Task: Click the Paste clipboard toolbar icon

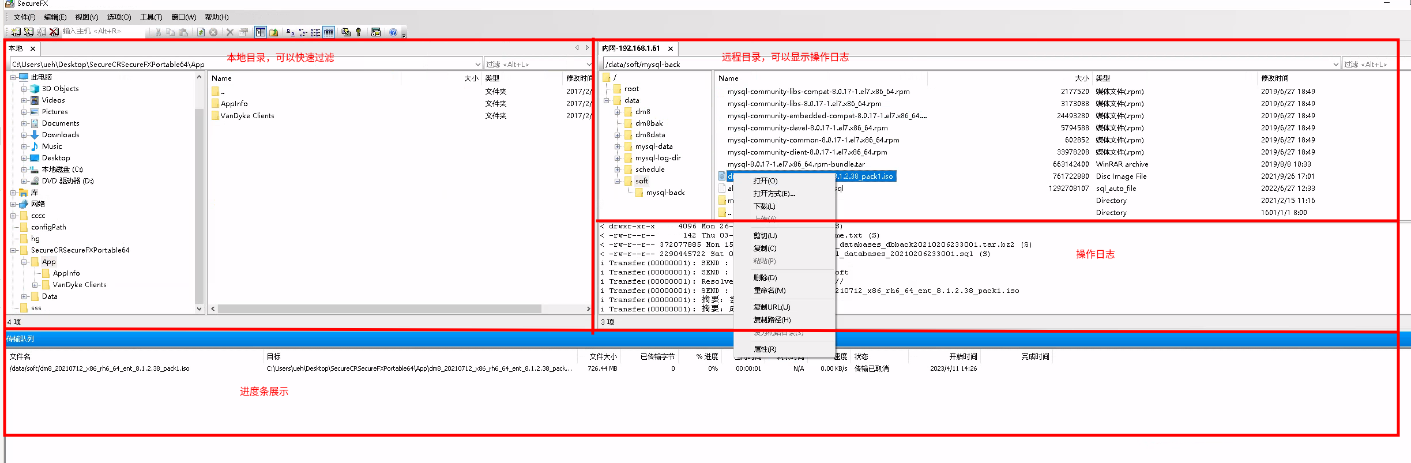Action: 183,32
